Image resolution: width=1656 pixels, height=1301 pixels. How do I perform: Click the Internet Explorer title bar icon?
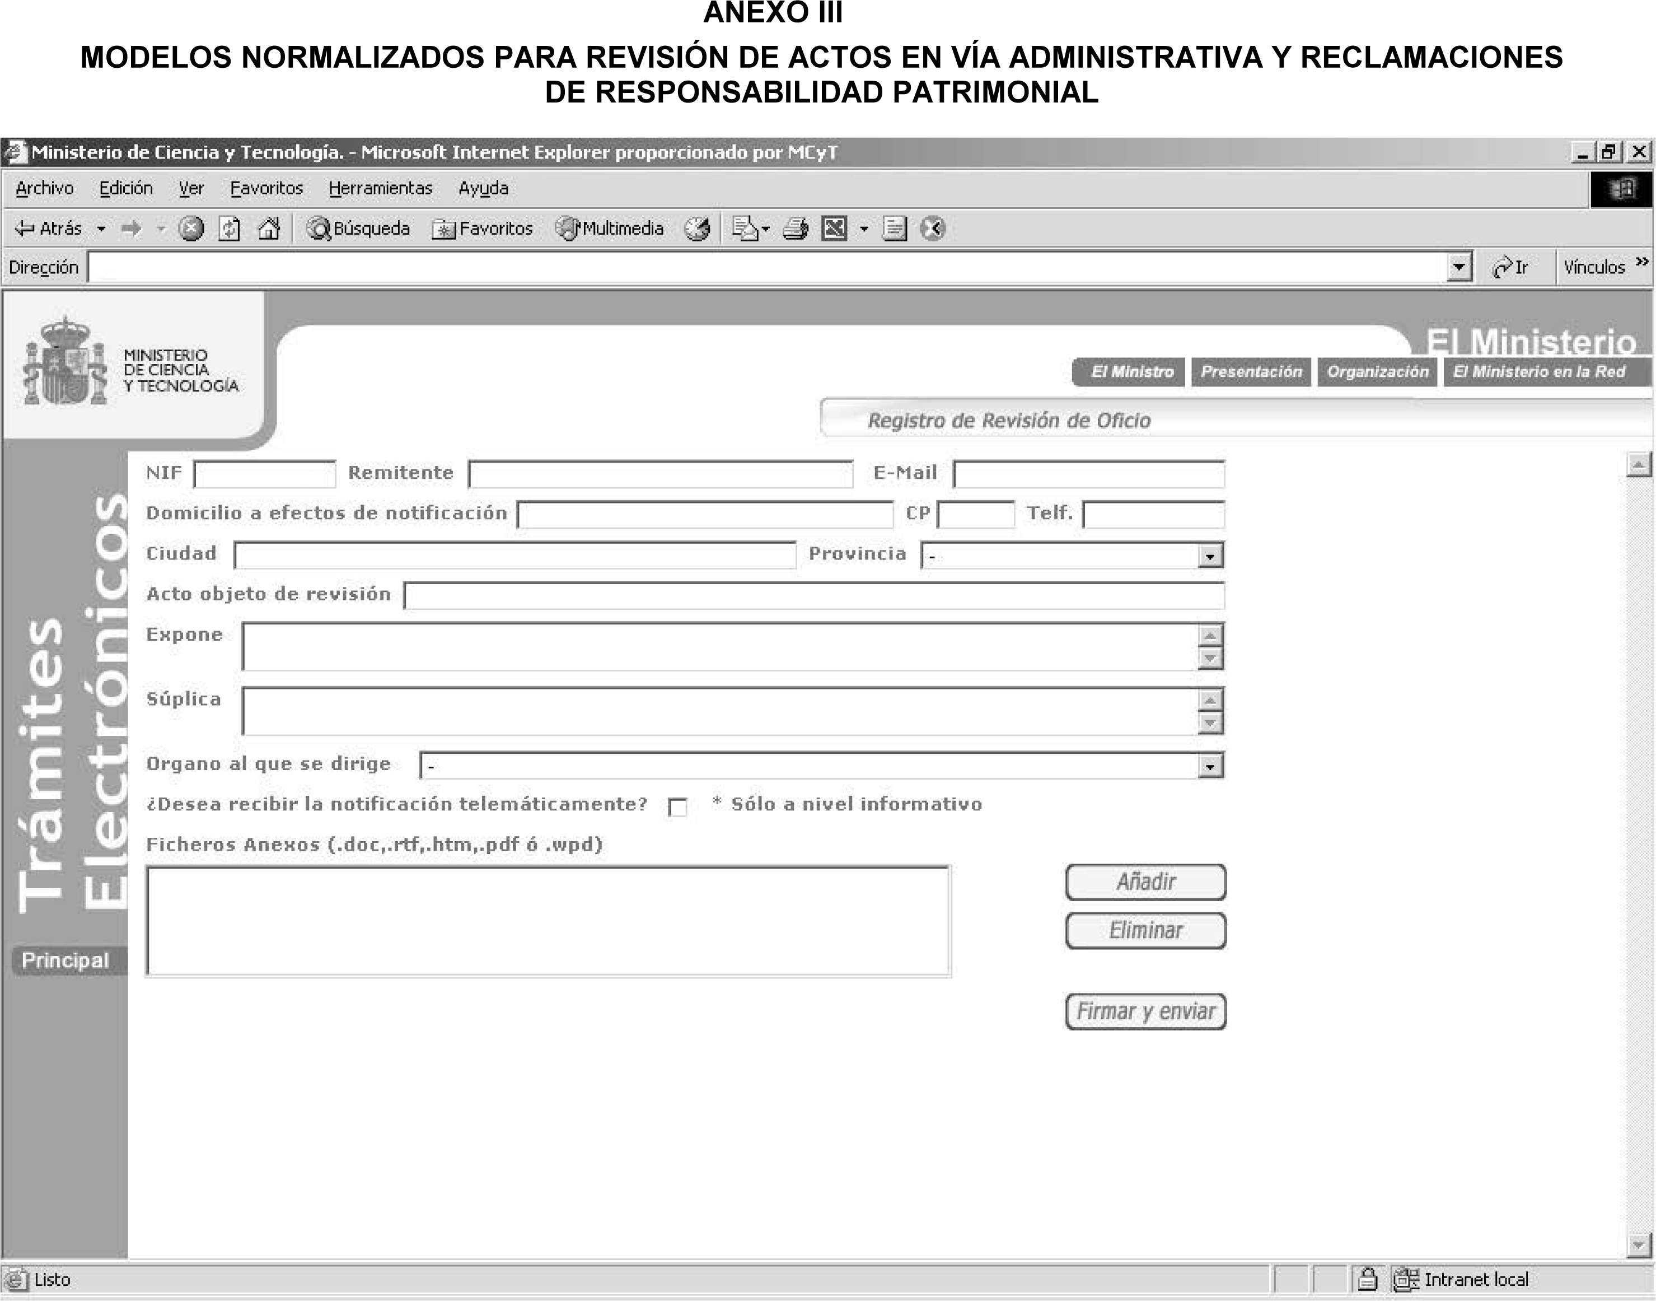[x=15, y=152]
